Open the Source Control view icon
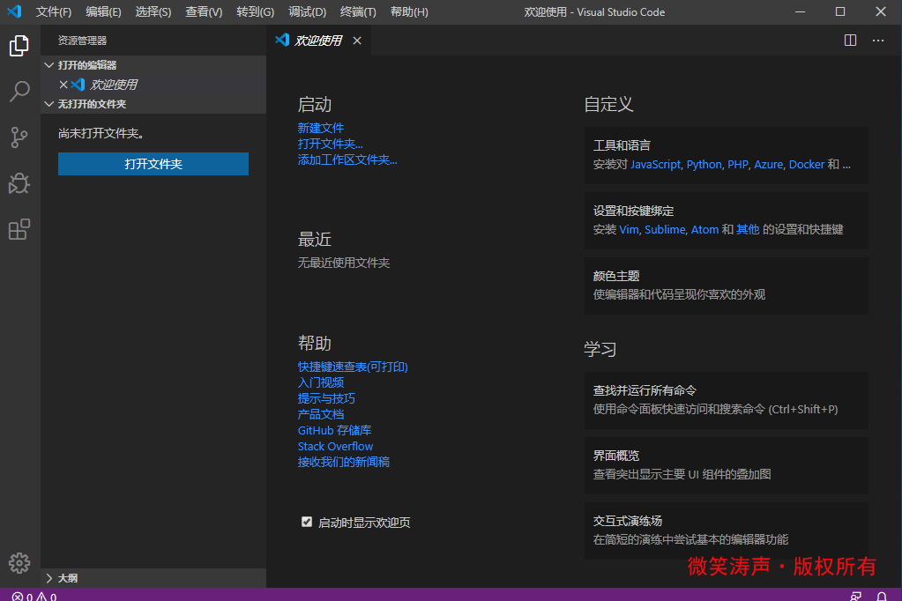This screenshot has height=601, width=902. [x=19, y=137]
